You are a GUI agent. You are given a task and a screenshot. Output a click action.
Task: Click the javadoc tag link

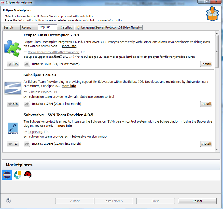180,57
